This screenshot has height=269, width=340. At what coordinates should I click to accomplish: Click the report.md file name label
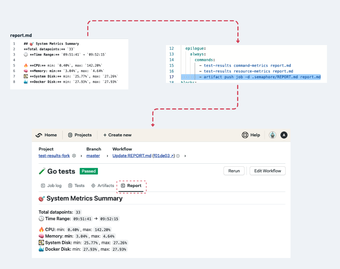pos(21,35)
